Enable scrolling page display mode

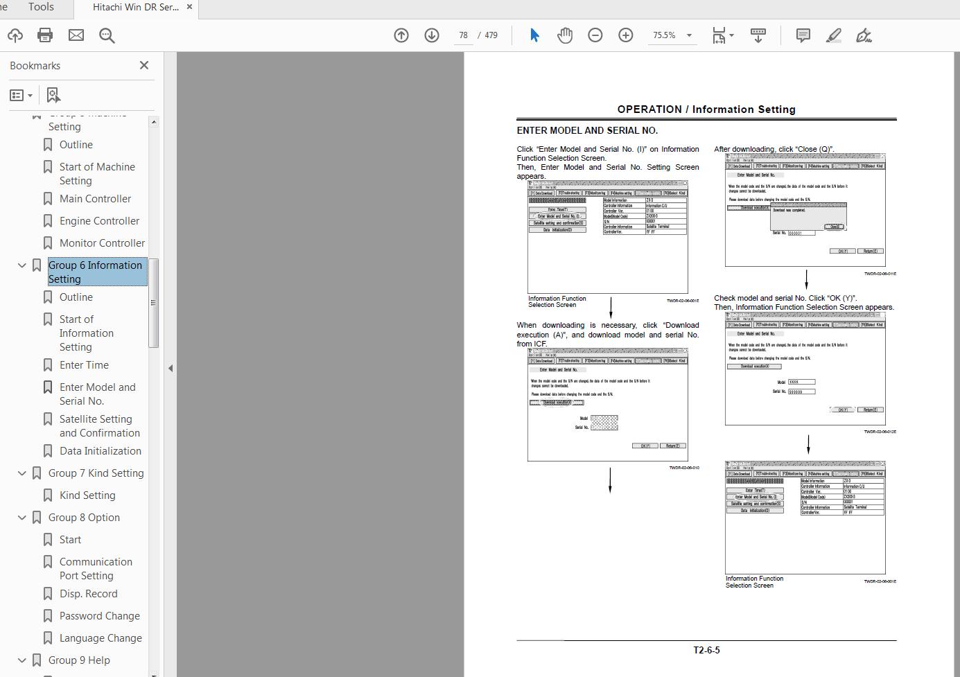[x=758, y=35]
